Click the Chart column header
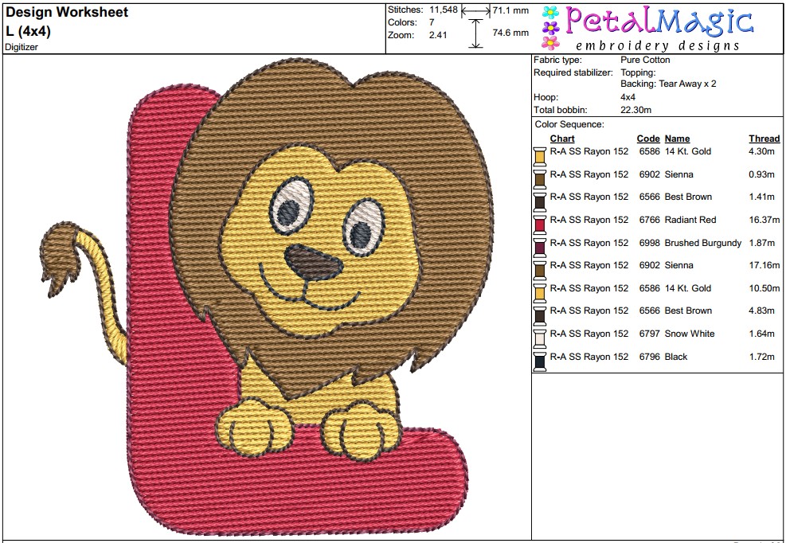 click(x=562, y=139)
